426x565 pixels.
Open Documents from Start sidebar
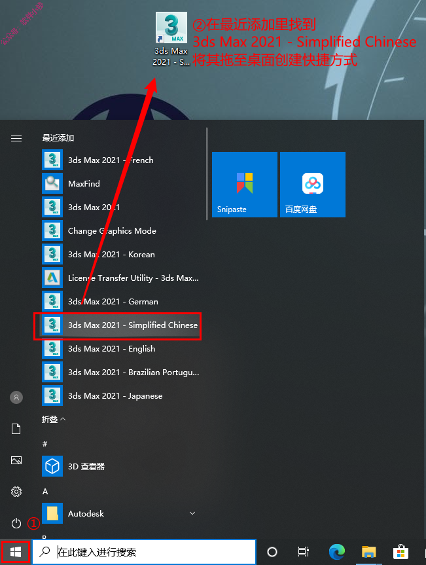(x=16, y=429)
